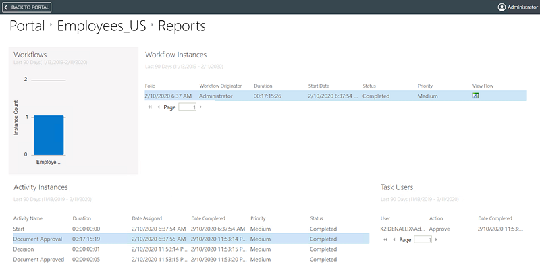Click the Back to Portal button
Screen dimensions: 540x265
(x=27, y=7)
